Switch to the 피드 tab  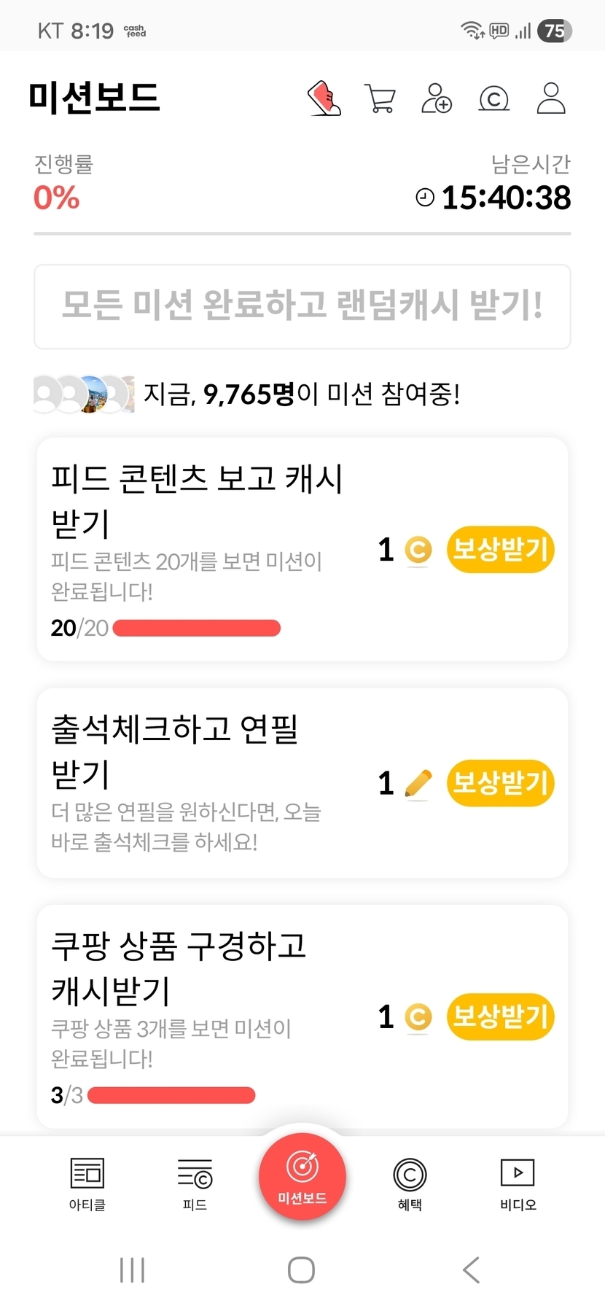[x=195, y=1183]
